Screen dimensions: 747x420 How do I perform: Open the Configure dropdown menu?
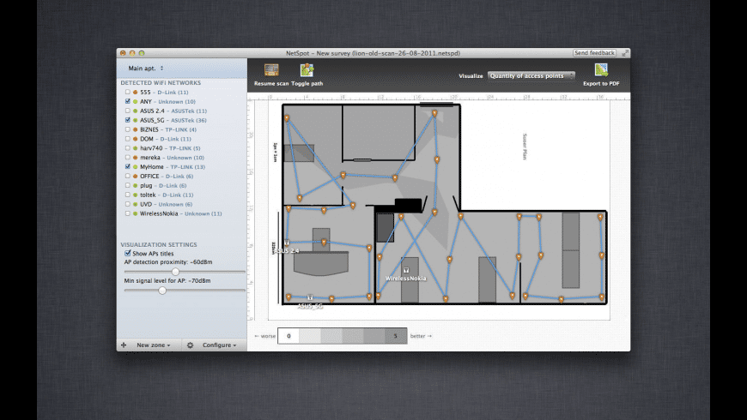coord(219,345)
